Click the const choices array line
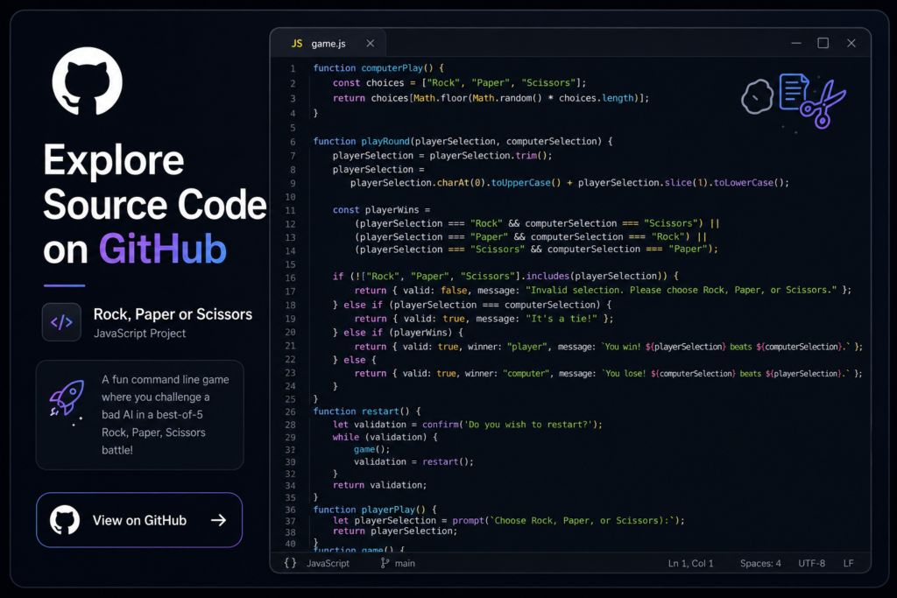Screen dimensions: 897x598 pyautogui.click(x=459, y=83)
